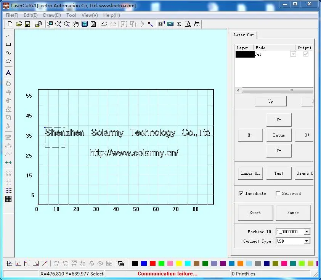Activate the Zoom In tool

pos(58,24)
